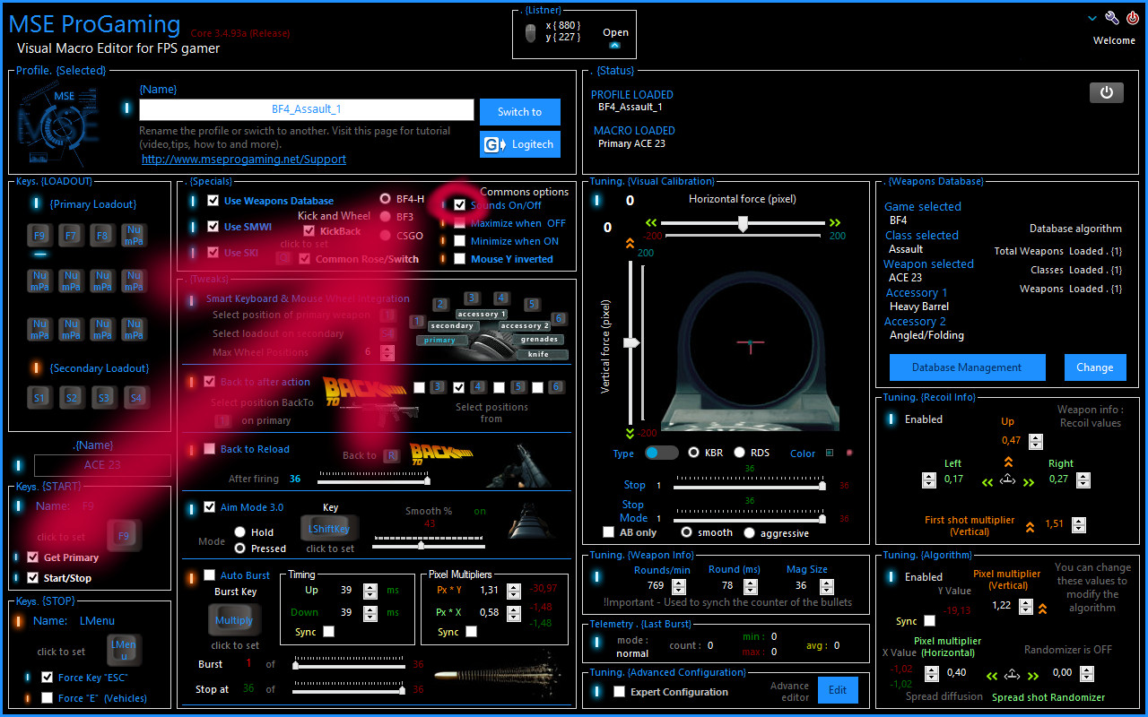Click the LShiftKey aim mode key button
The height and width of the screenshot is (717, 1148).
click(x=330, y=529)
